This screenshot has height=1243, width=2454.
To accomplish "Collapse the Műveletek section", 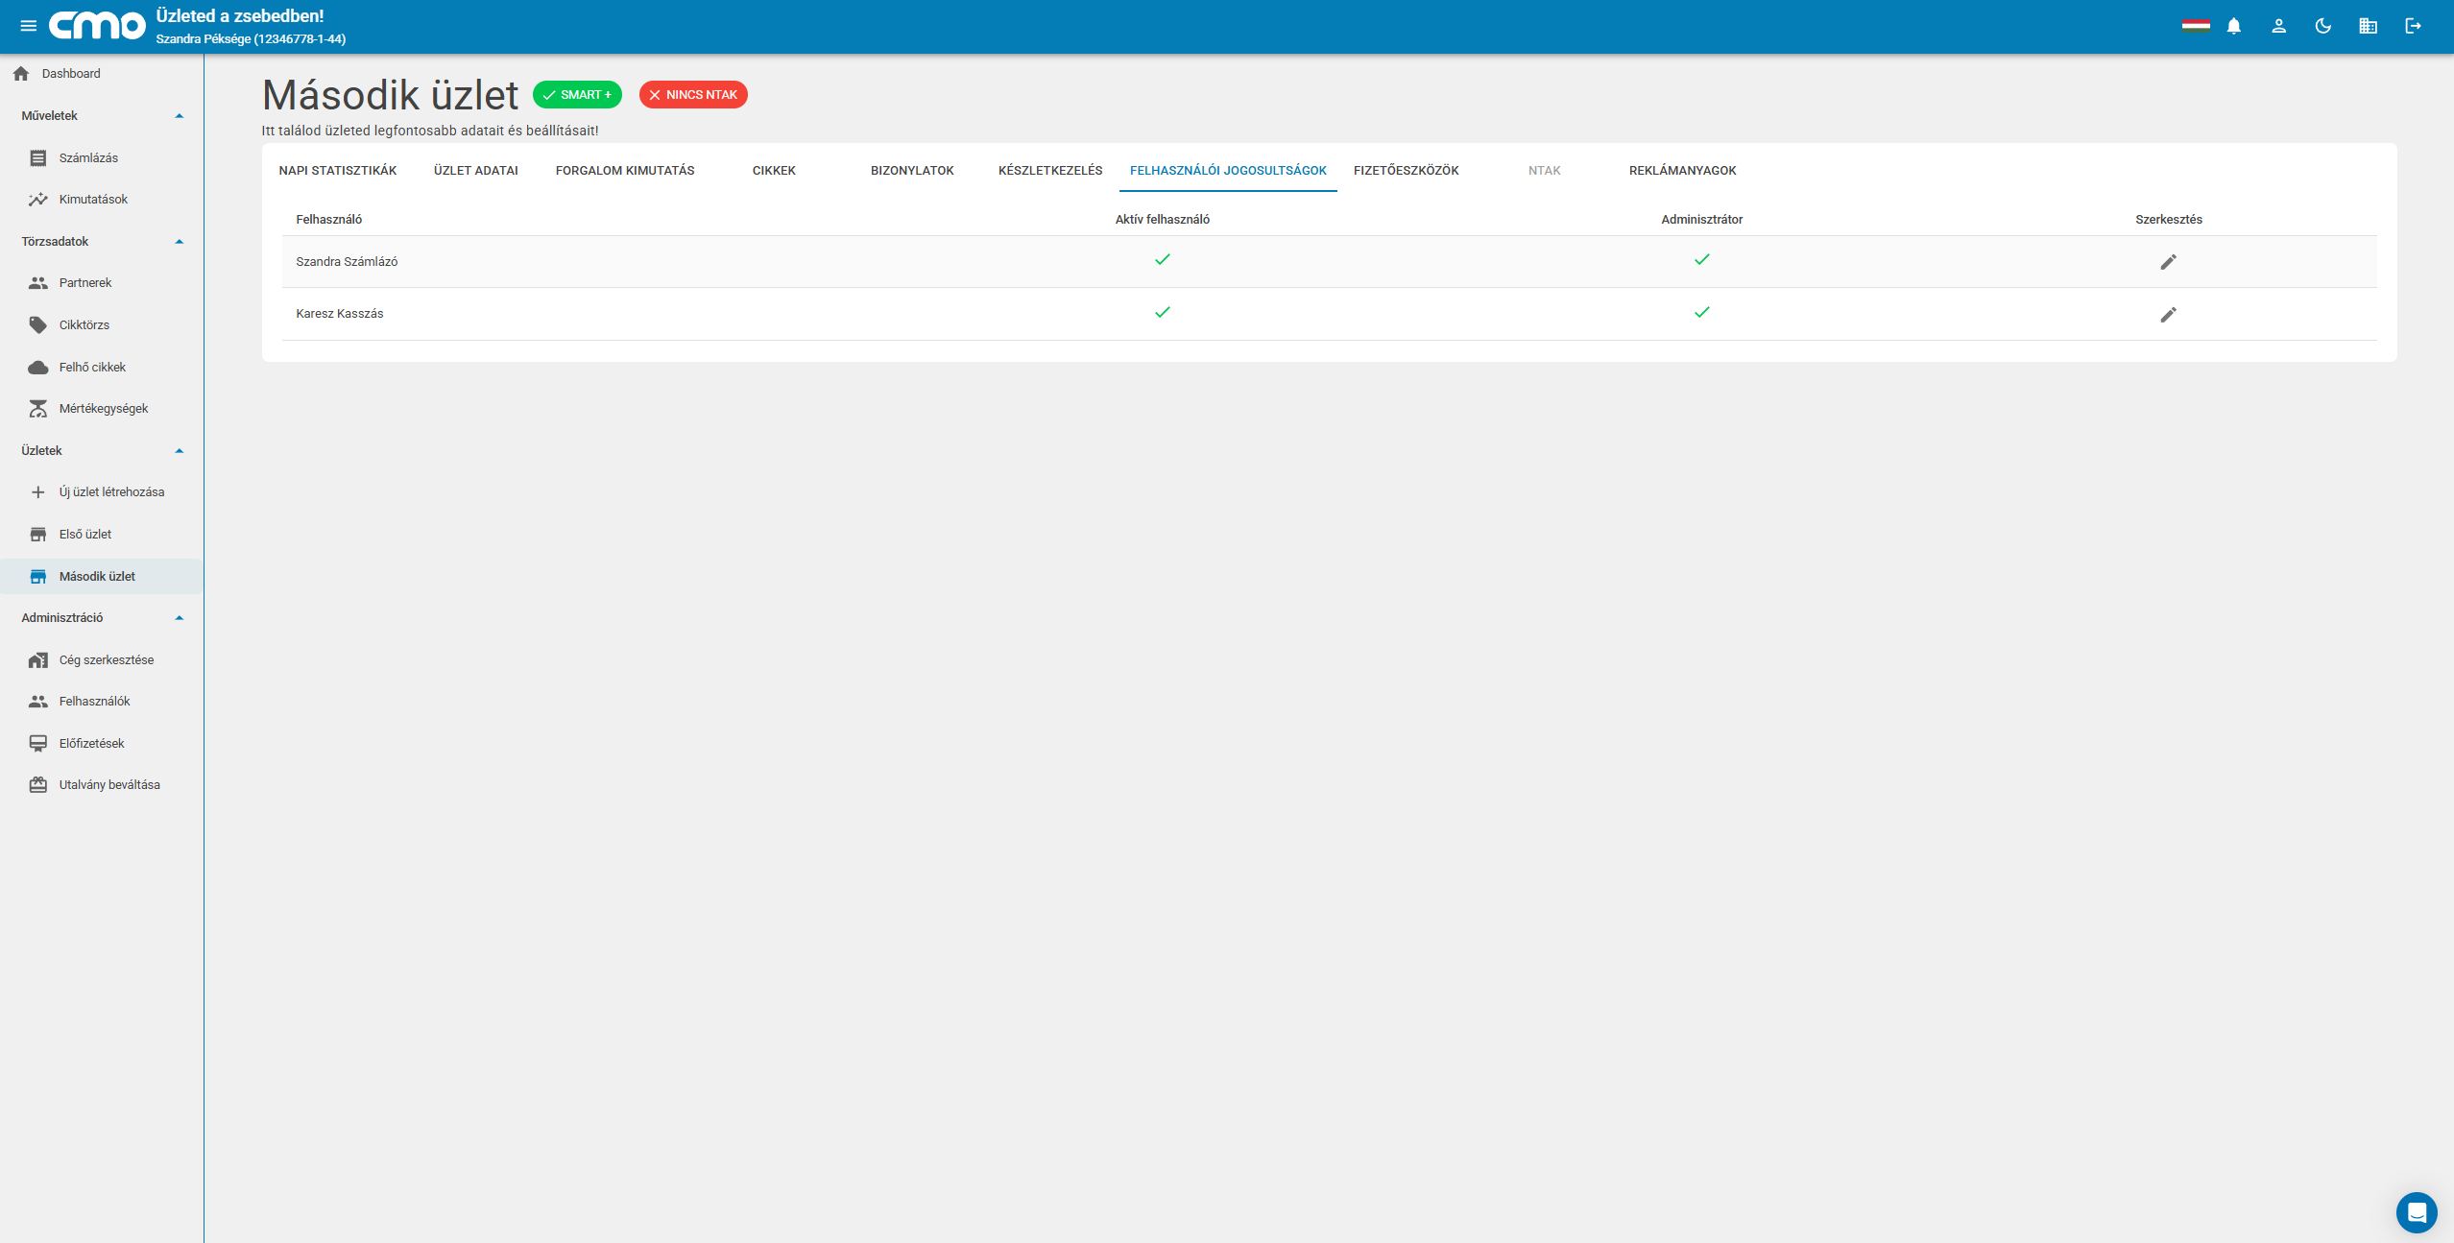I will point(179,116).
